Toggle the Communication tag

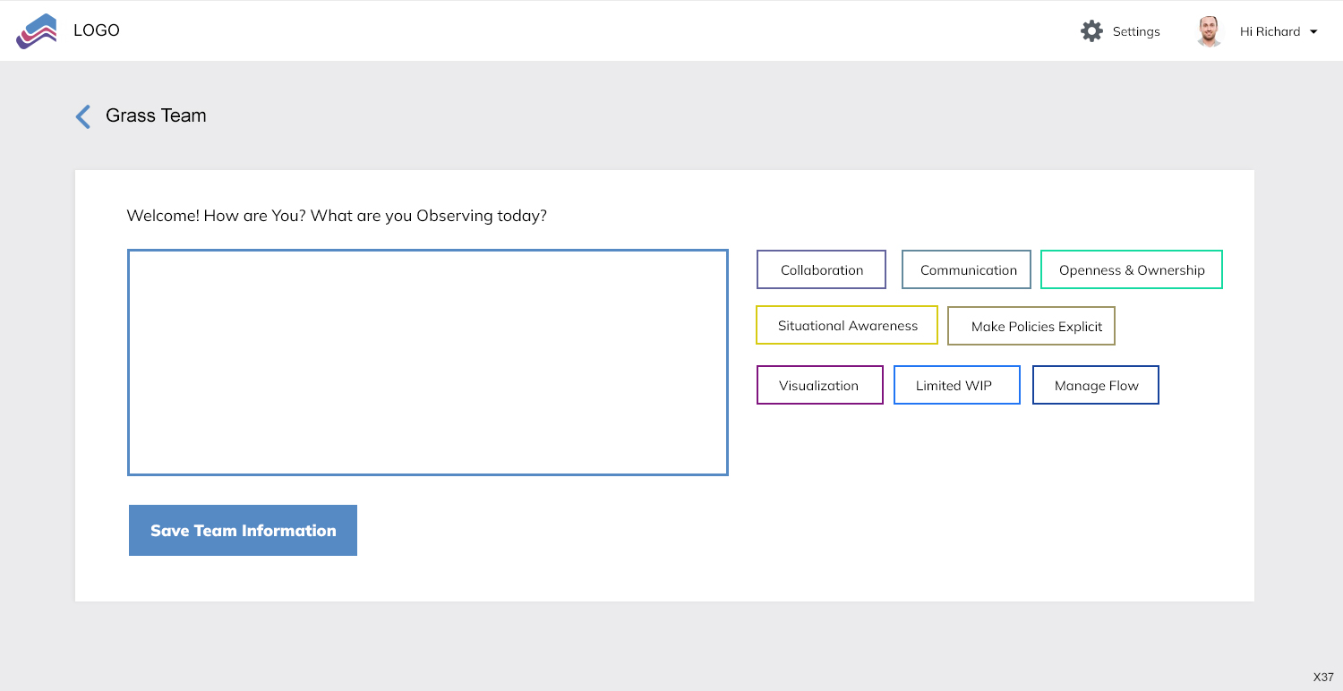(x=966, y=269)
